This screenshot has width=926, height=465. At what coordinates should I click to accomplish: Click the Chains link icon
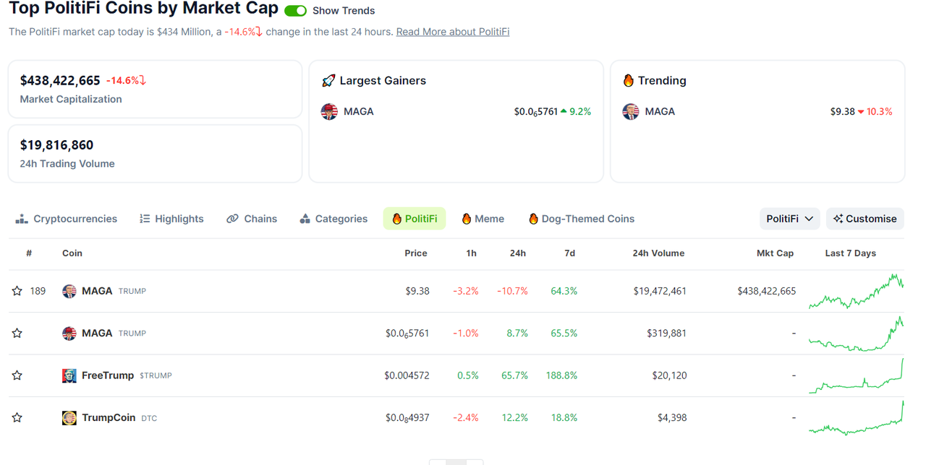pos(232,219)
